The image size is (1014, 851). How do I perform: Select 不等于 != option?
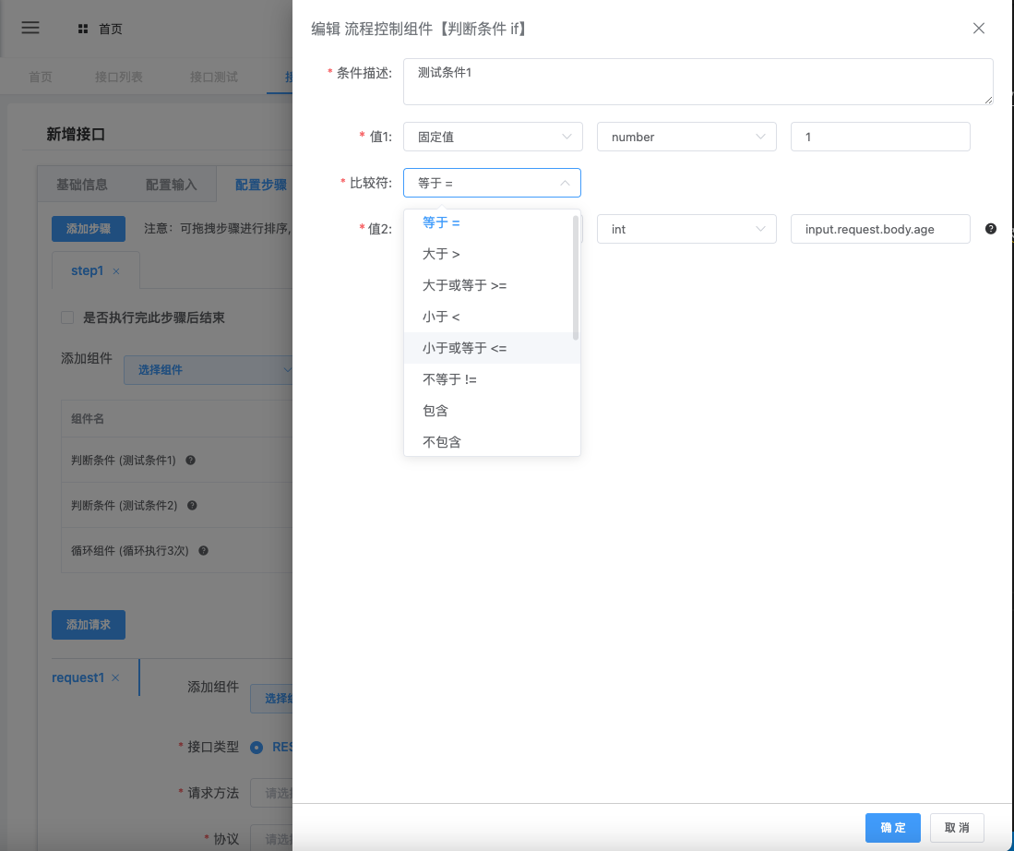tap(488, 379)
